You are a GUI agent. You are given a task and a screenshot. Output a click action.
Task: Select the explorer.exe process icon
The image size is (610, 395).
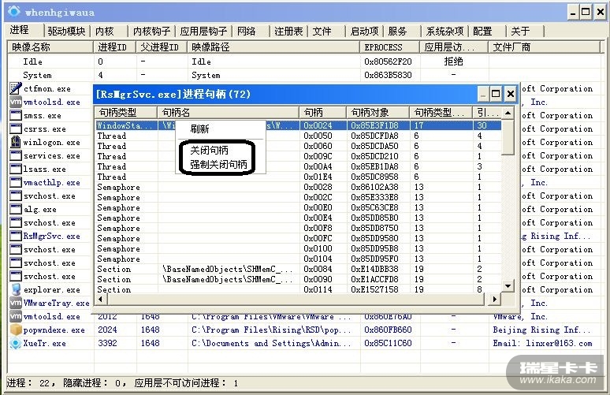[16, 289]
